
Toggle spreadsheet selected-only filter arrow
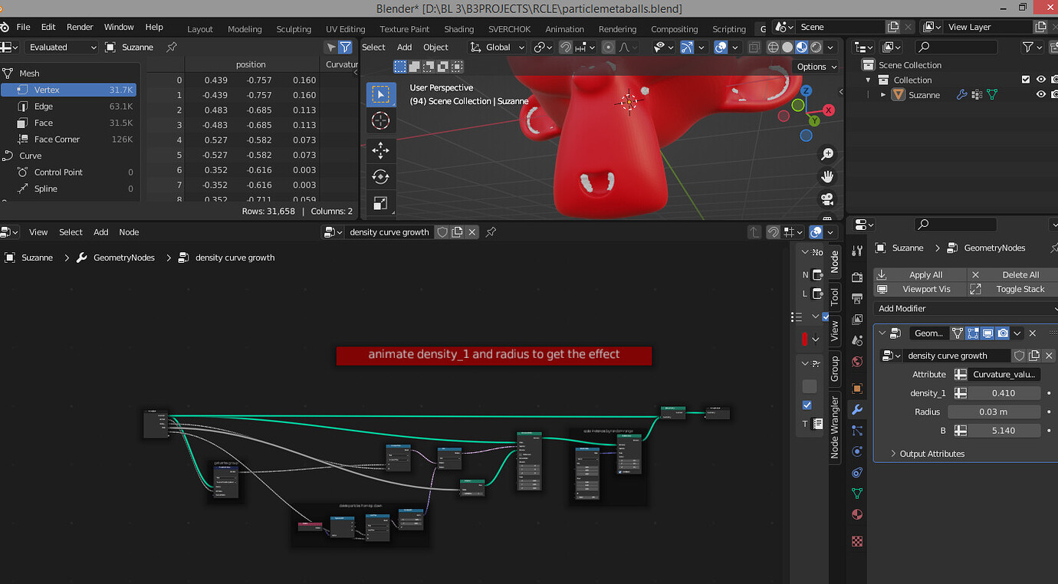click(x=331, y=47)
